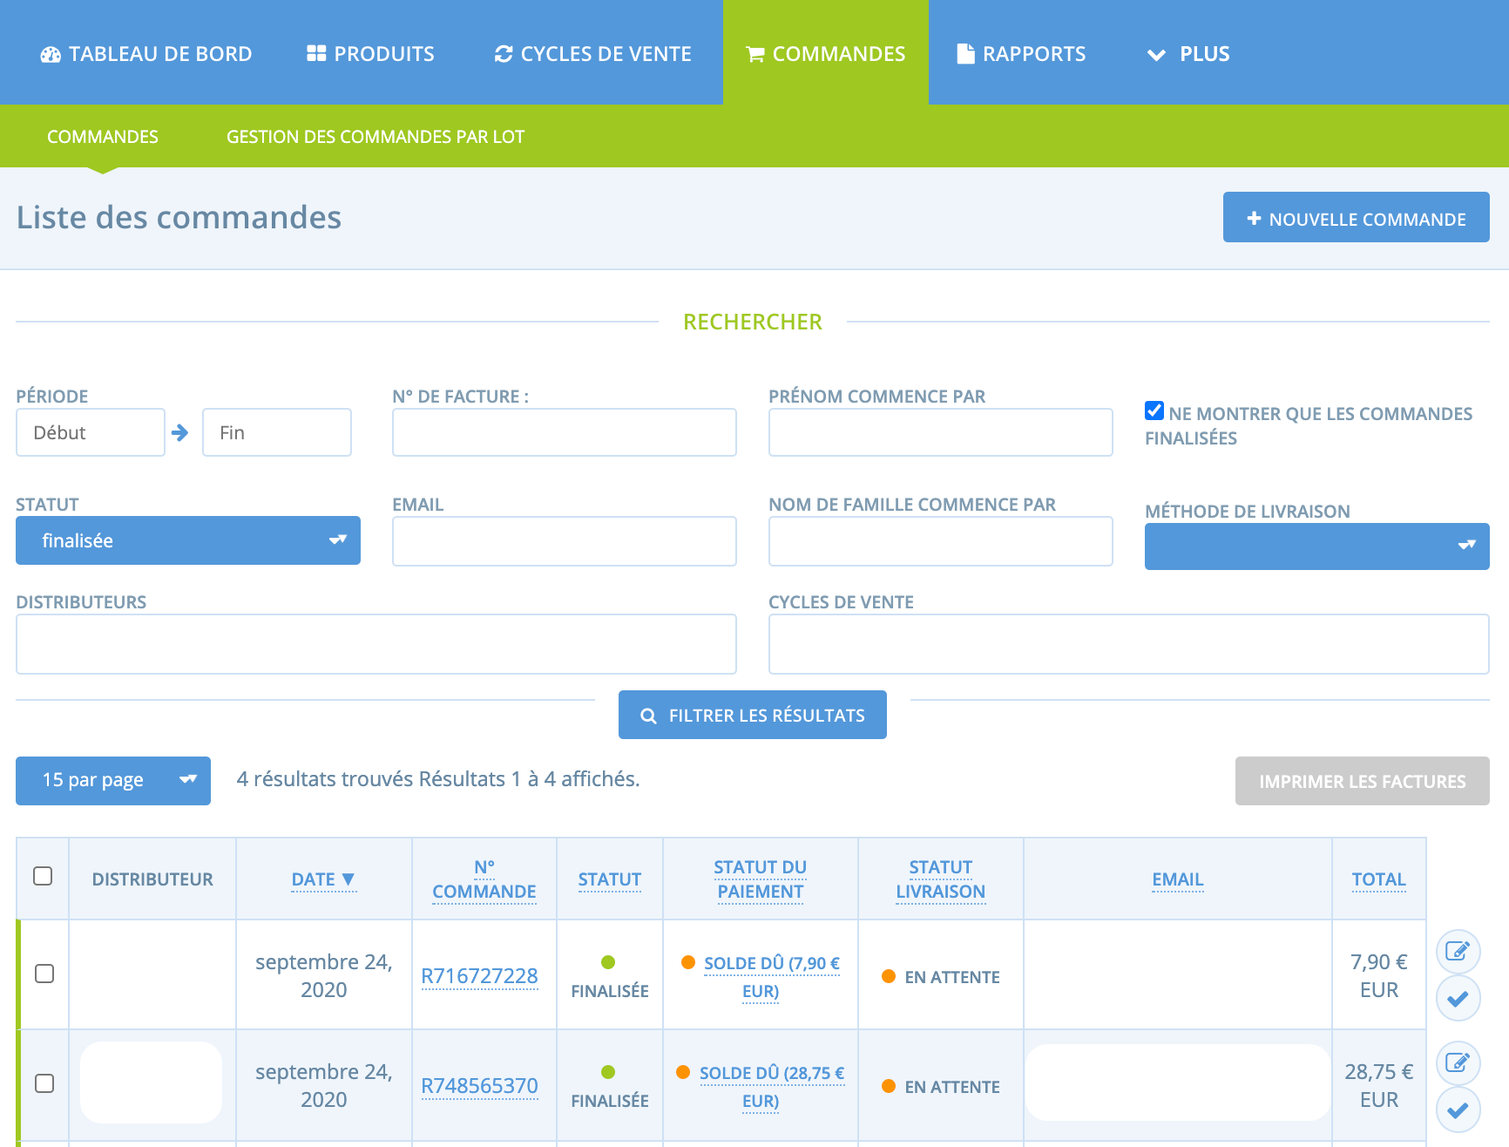The height and width of the screenshot is (1147, 1509).
Task: Click the refresh icon beside Cycles de vente
Action: click(x=504, y=54)
